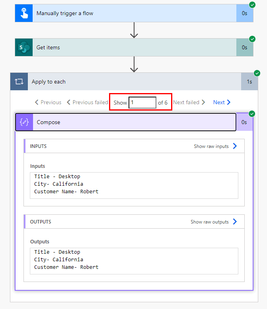Click 'Customer Name- Robert' in the Outputs box
This screenshot has width=267, height=309.
pos(66,267)
